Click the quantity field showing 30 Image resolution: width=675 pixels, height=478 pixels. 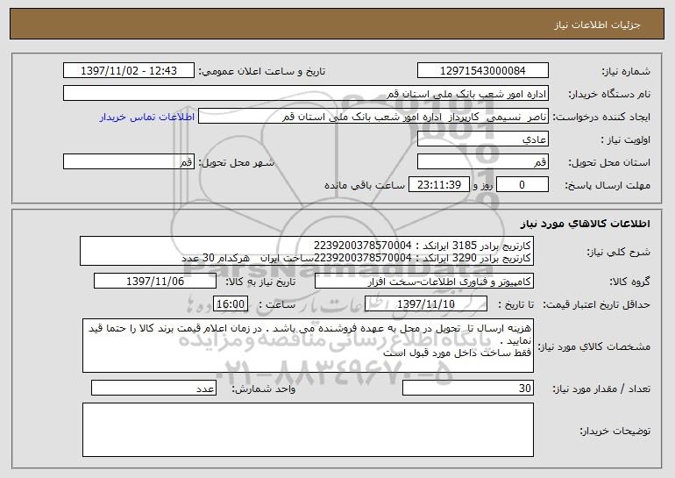pyautogui.click(x=468, y=388)
